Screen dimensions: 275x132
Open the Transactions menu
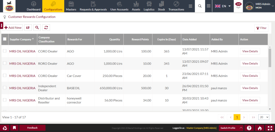click(x=176, y=6)
